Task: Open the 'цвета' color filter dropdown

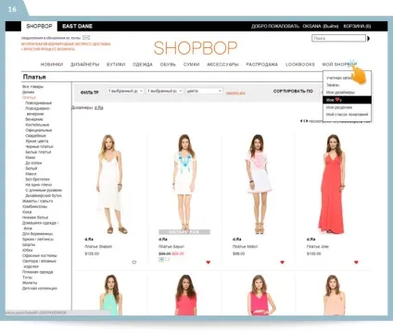Action: [x=204, y=91]
